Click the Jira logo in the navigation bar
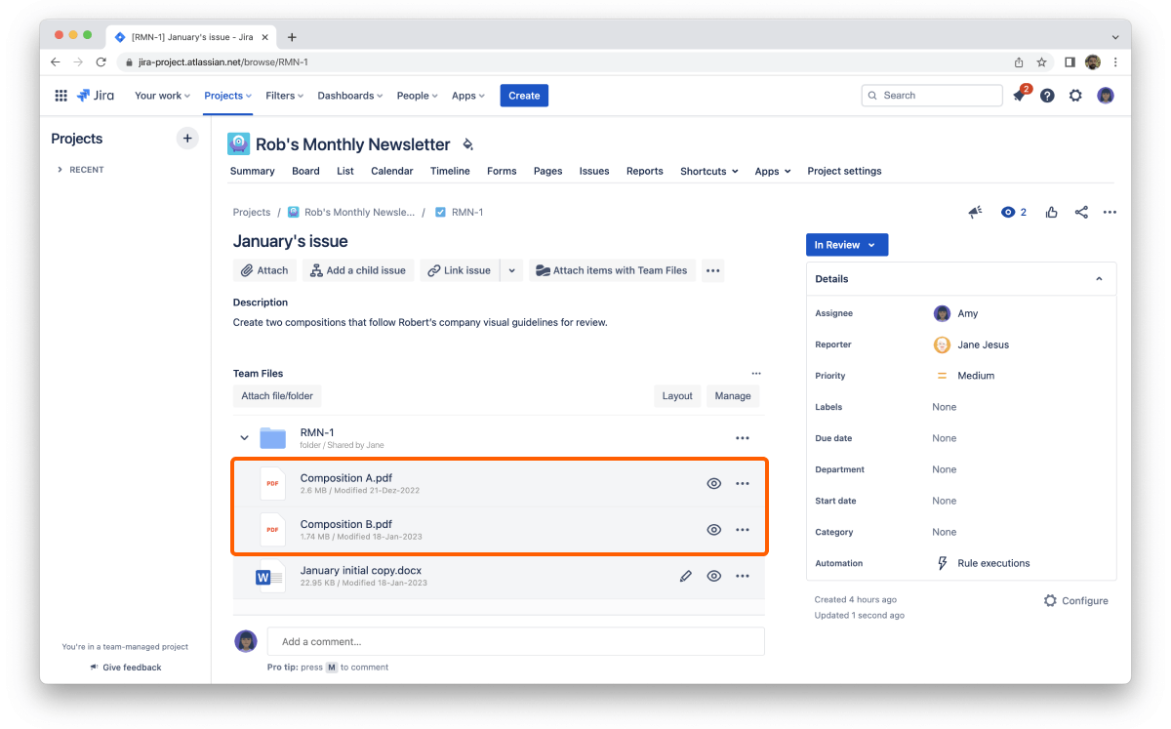 pyautogui.click(x=96, y=96)
